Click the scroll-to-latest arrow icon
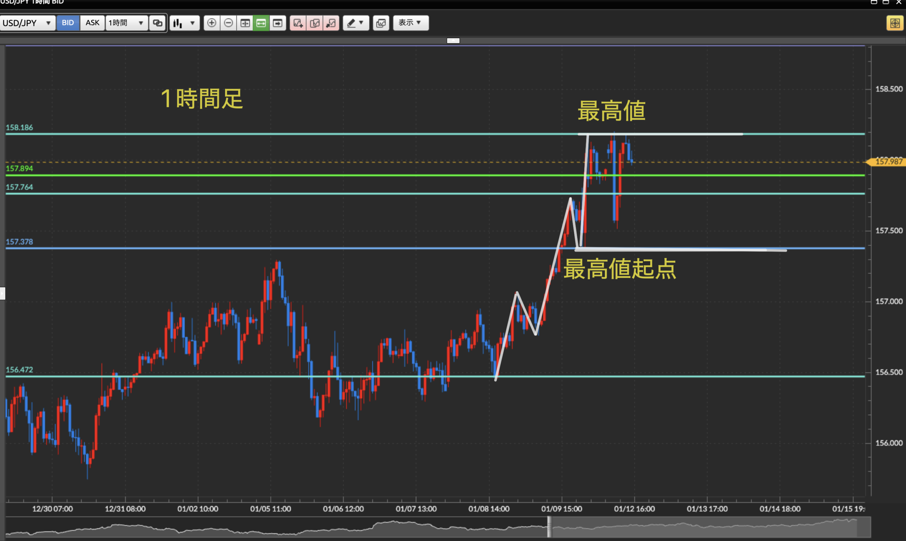The image size is (906, 541). tap(277, 23)
